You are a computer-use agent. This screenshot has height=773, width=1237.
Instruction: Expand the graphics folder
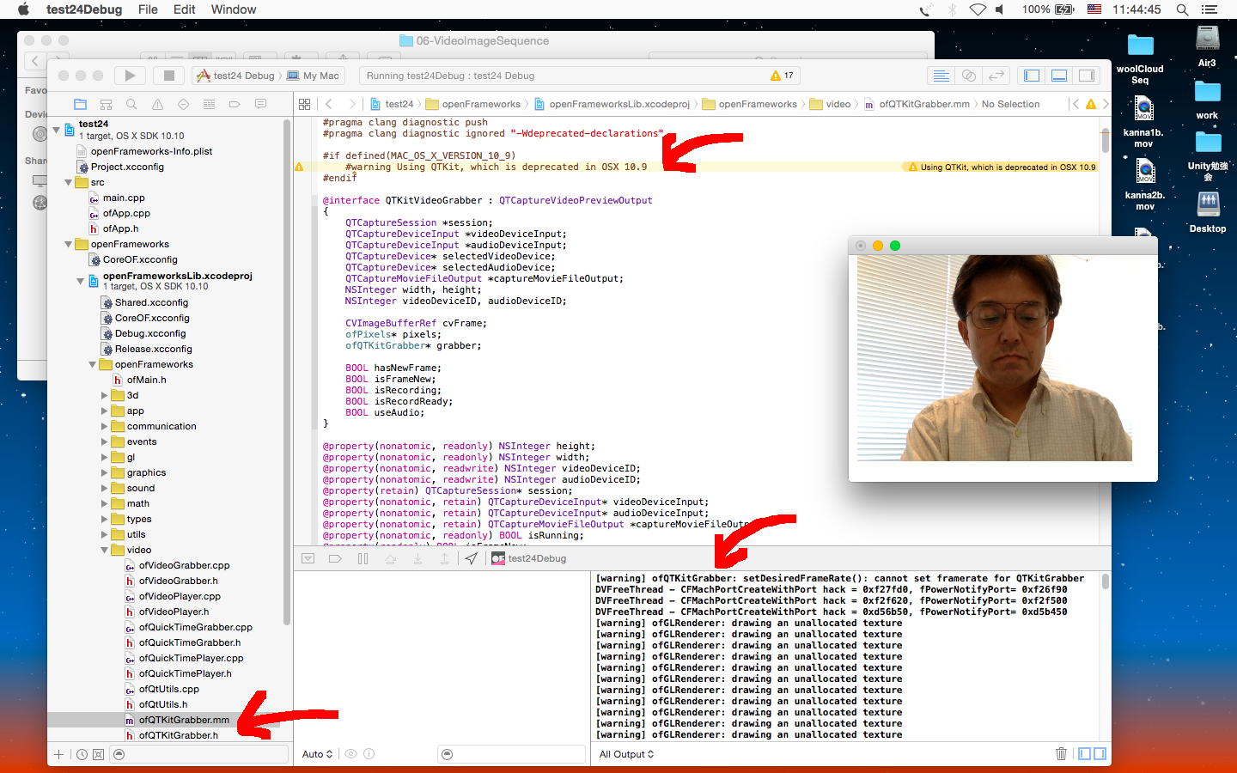pyautogui.click(x=105, y=472)
